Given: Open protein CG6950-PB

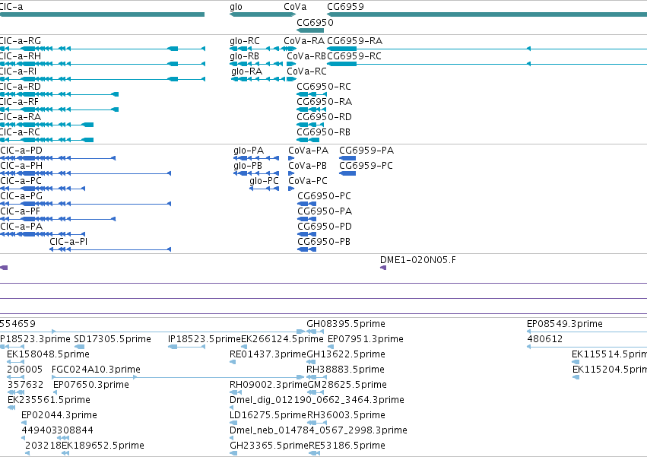Looking at the screenshot, I should click(x=307, y=249).
